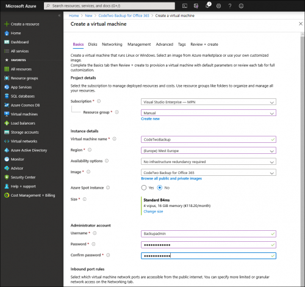Click the Advisor icon in sidebar
305x287 pixels.
(x=7, y=169)
